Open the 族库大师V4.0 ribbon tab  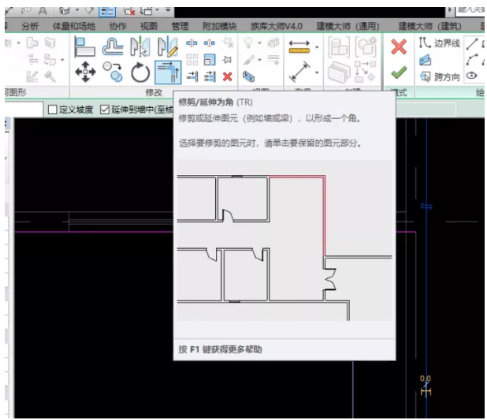coord(277,26)
